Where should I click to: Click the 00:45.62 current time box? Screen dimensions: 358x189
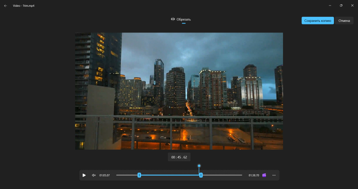point(179,157)
